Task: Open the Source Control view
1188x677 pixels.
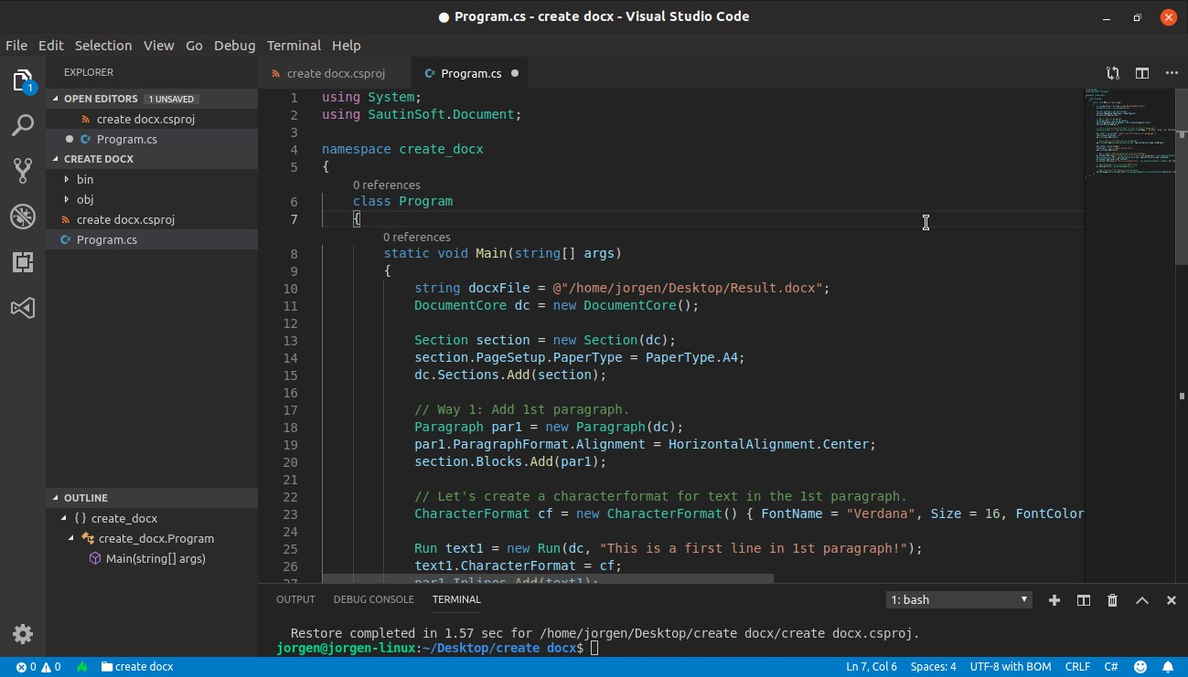Action: click(23, 170)
